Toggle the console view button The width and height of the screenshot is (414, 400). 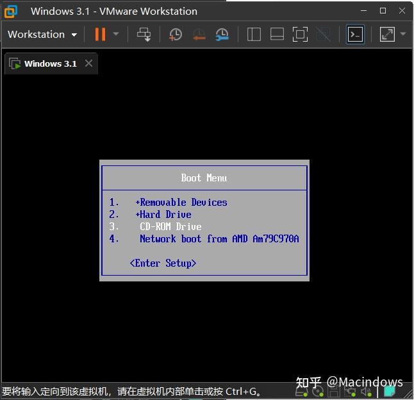355,35
